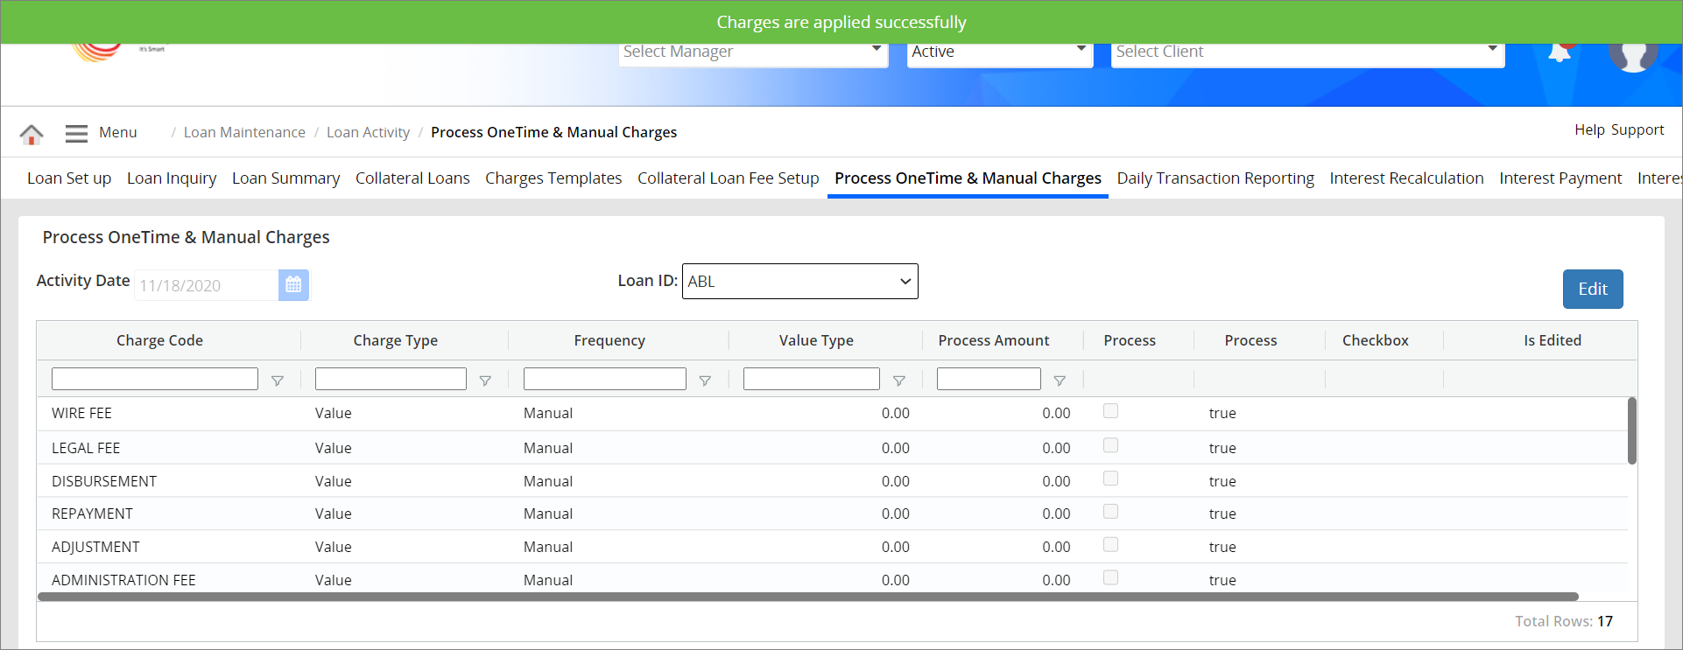Click the Frequency filter icon
The image size is (1683, 650).
[705, 381]
